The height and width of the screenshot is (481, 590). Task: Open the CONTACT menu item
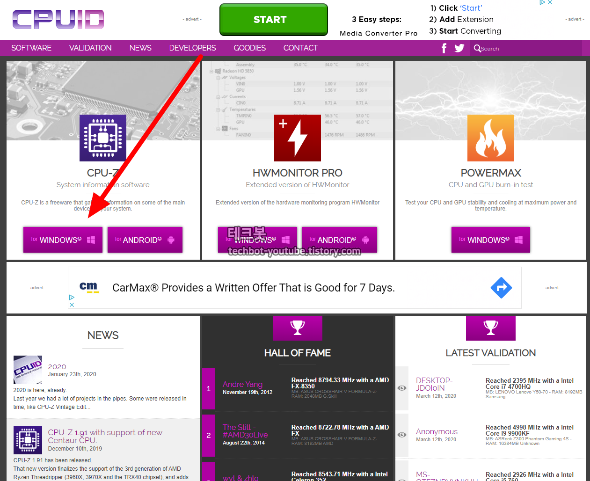click(300, 48)
